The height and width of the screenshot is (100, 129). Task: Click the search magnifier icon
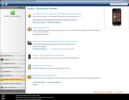point(125,4)
